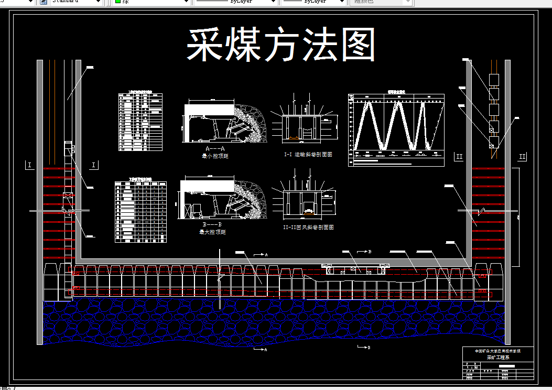Select the I-I 运输斜巷剖面图 caption
552x390 pixels.
pos(308,155)
